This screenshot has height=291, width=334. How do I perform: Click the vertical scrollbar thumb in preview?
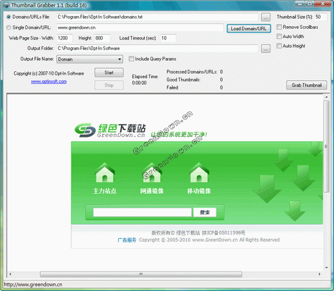tap(326, 146)
